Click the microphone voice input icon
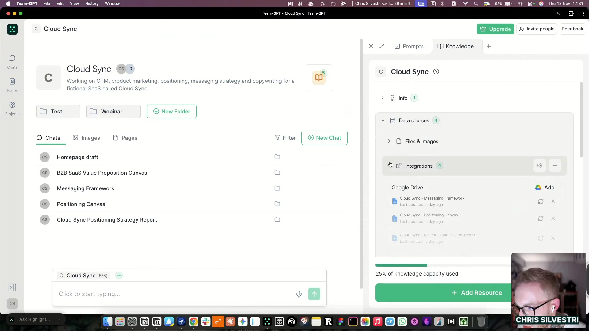This screenshot has width=589, height=331. tap(299, 294)
